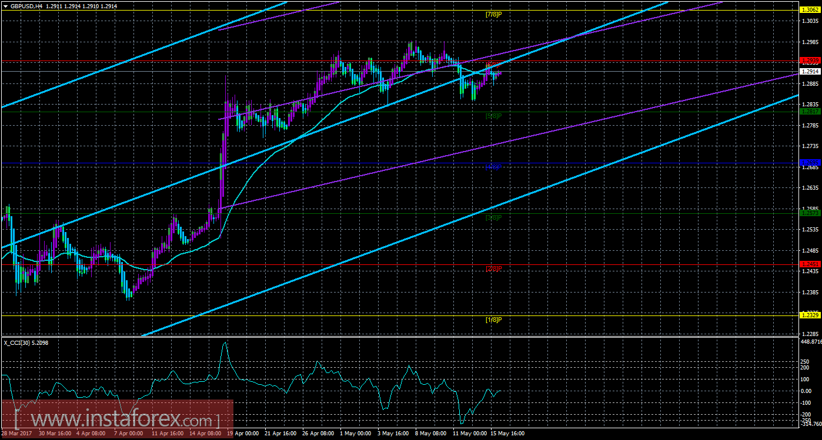Select the [7/8]P Murray level label

click(x=493, y=14)
